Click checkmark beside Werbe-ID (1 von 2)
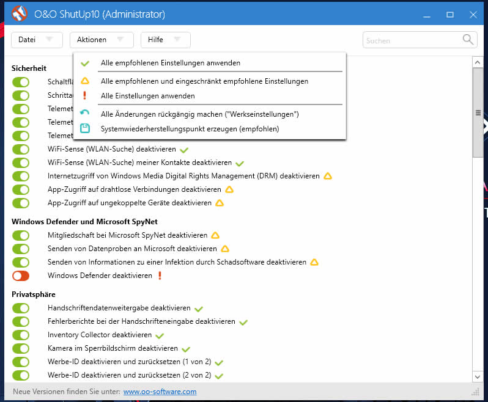The image size is (488, 402). tap(219, 363)
